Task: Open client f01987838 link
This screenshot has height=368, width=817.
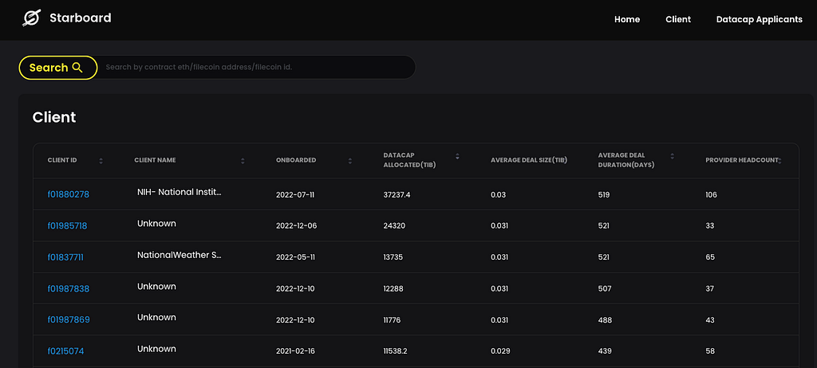Action: coord(69,288)
